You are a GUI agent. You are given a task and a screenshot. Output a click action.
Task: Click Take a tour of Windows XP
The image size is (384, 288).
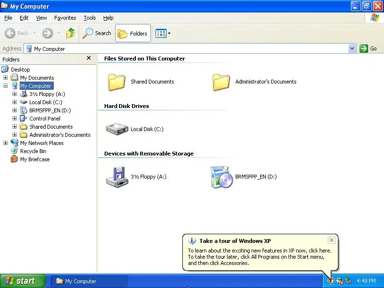pyautogui.click(x=235, y=241)
